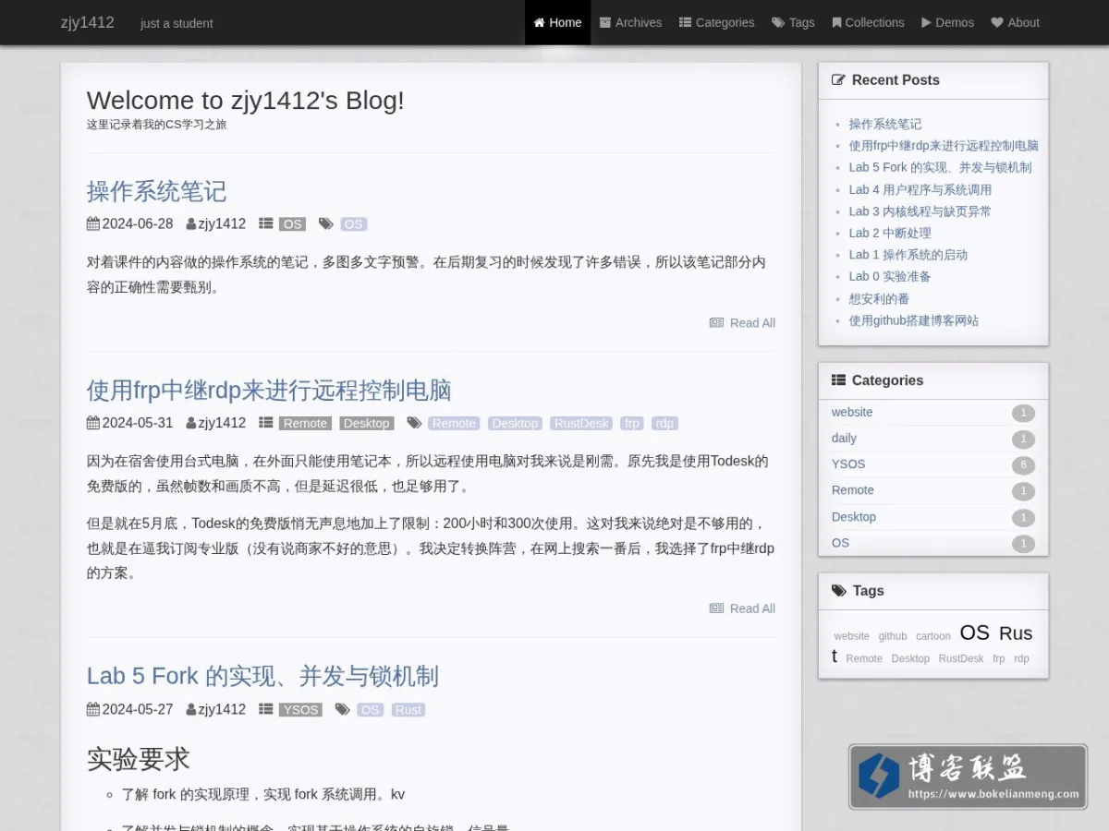Open the OS category in sidebar list
The image size is (1109, 831).
[x=840, y=542]
